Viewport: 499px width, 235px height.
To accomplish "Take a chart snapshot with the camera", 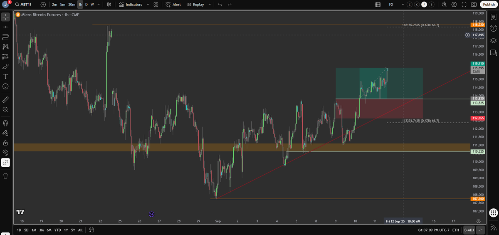I will coord(474,4).
